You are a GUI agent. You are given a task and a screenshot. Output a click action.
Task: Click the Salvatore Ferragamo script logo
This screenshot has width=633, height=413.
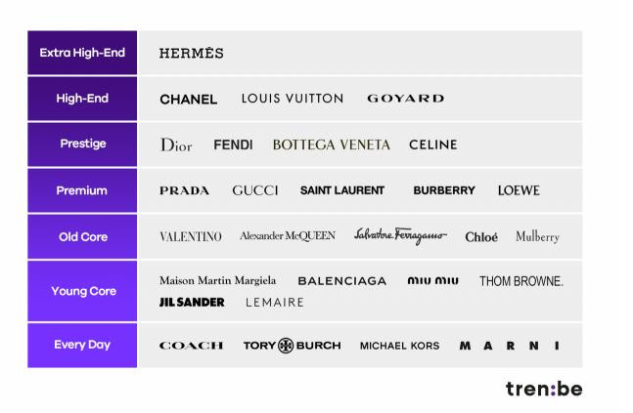pyautogui.click(x=400, y=235)
